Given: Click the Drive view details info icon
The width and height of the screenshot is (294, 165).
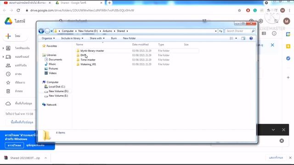Looking at the screenshot, I should (274, 33).
